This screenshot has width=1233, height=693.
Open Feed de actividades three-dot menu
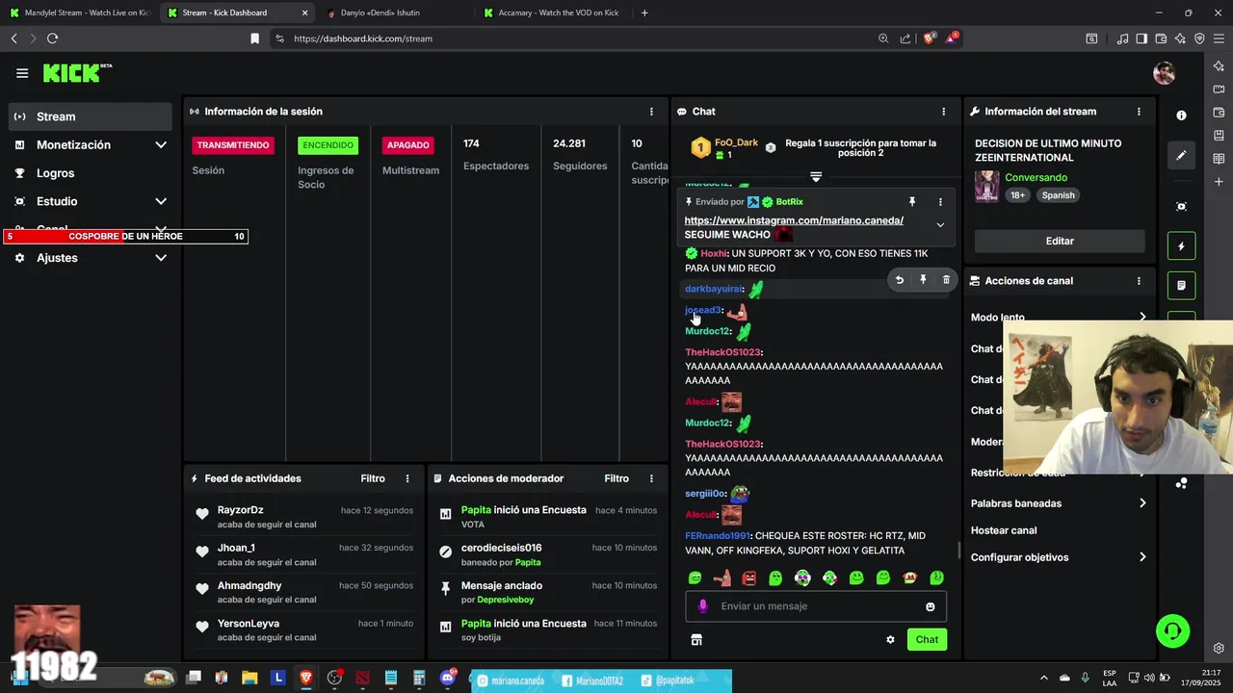407,478
